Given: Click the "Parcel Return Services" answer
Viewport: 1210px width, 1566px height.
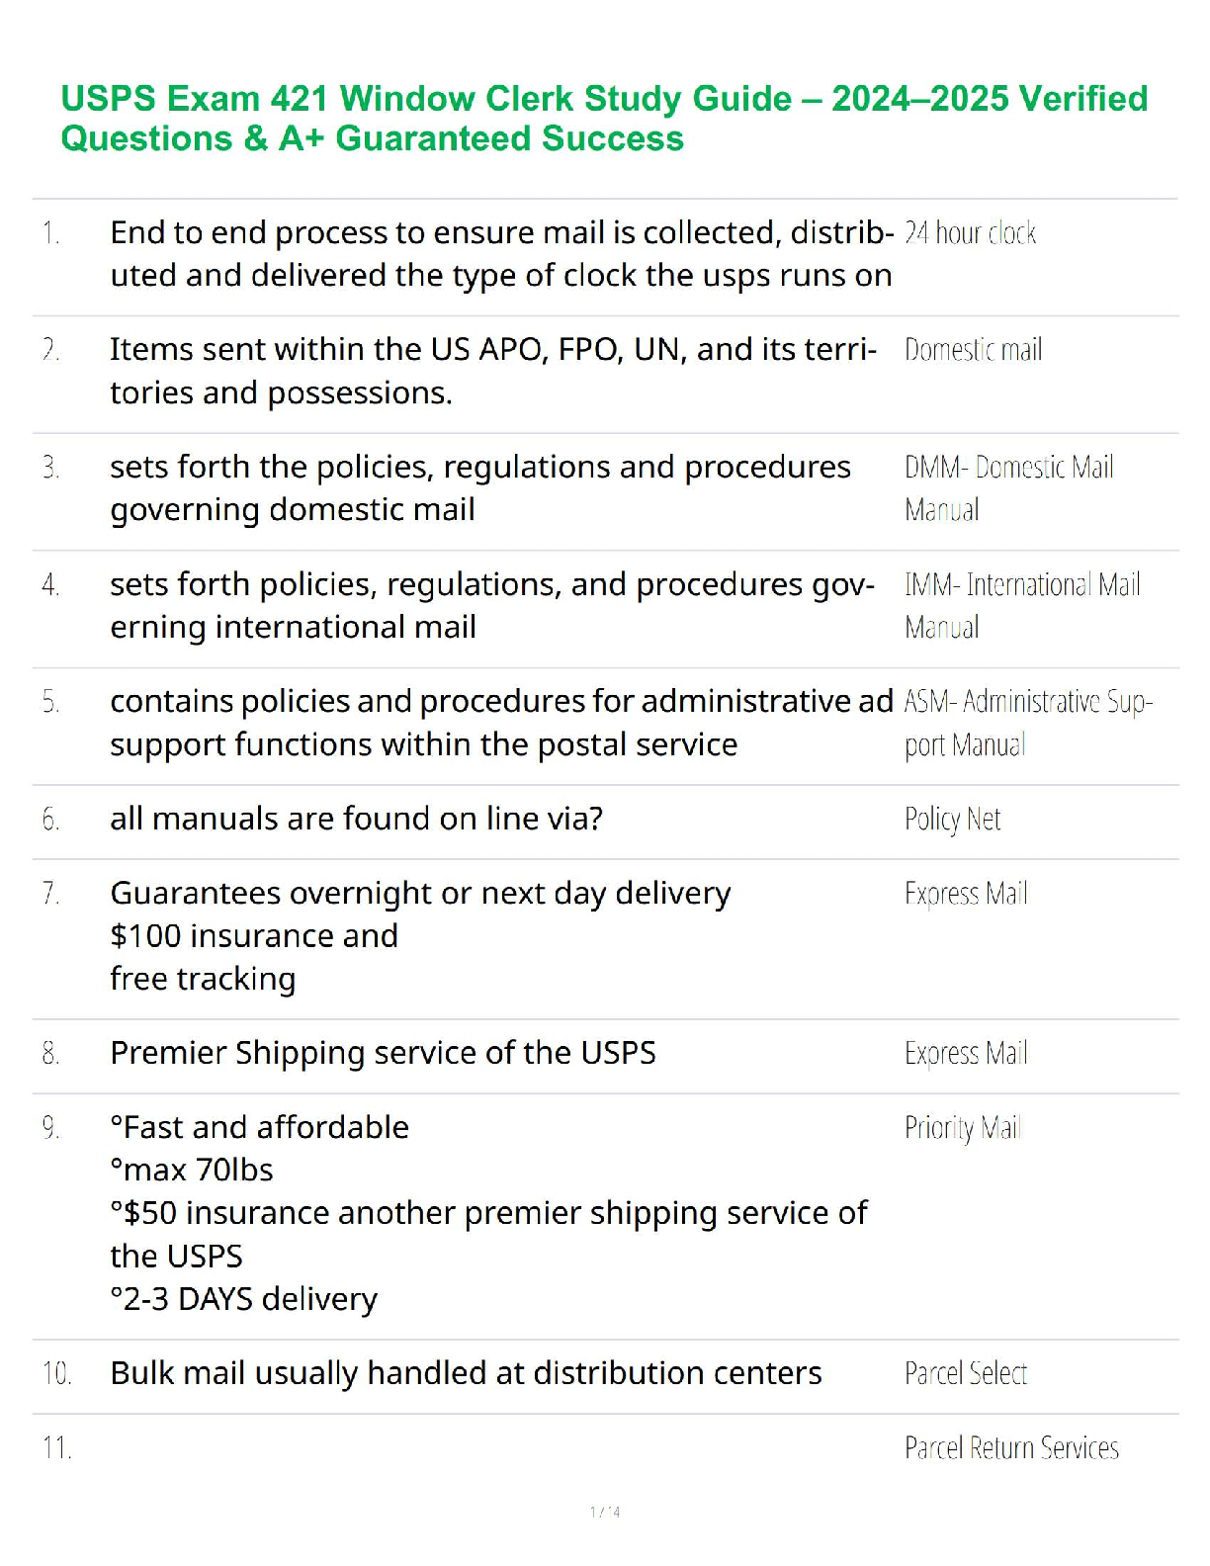Looking at the screenshot, I should [x=1010, y=1448].
